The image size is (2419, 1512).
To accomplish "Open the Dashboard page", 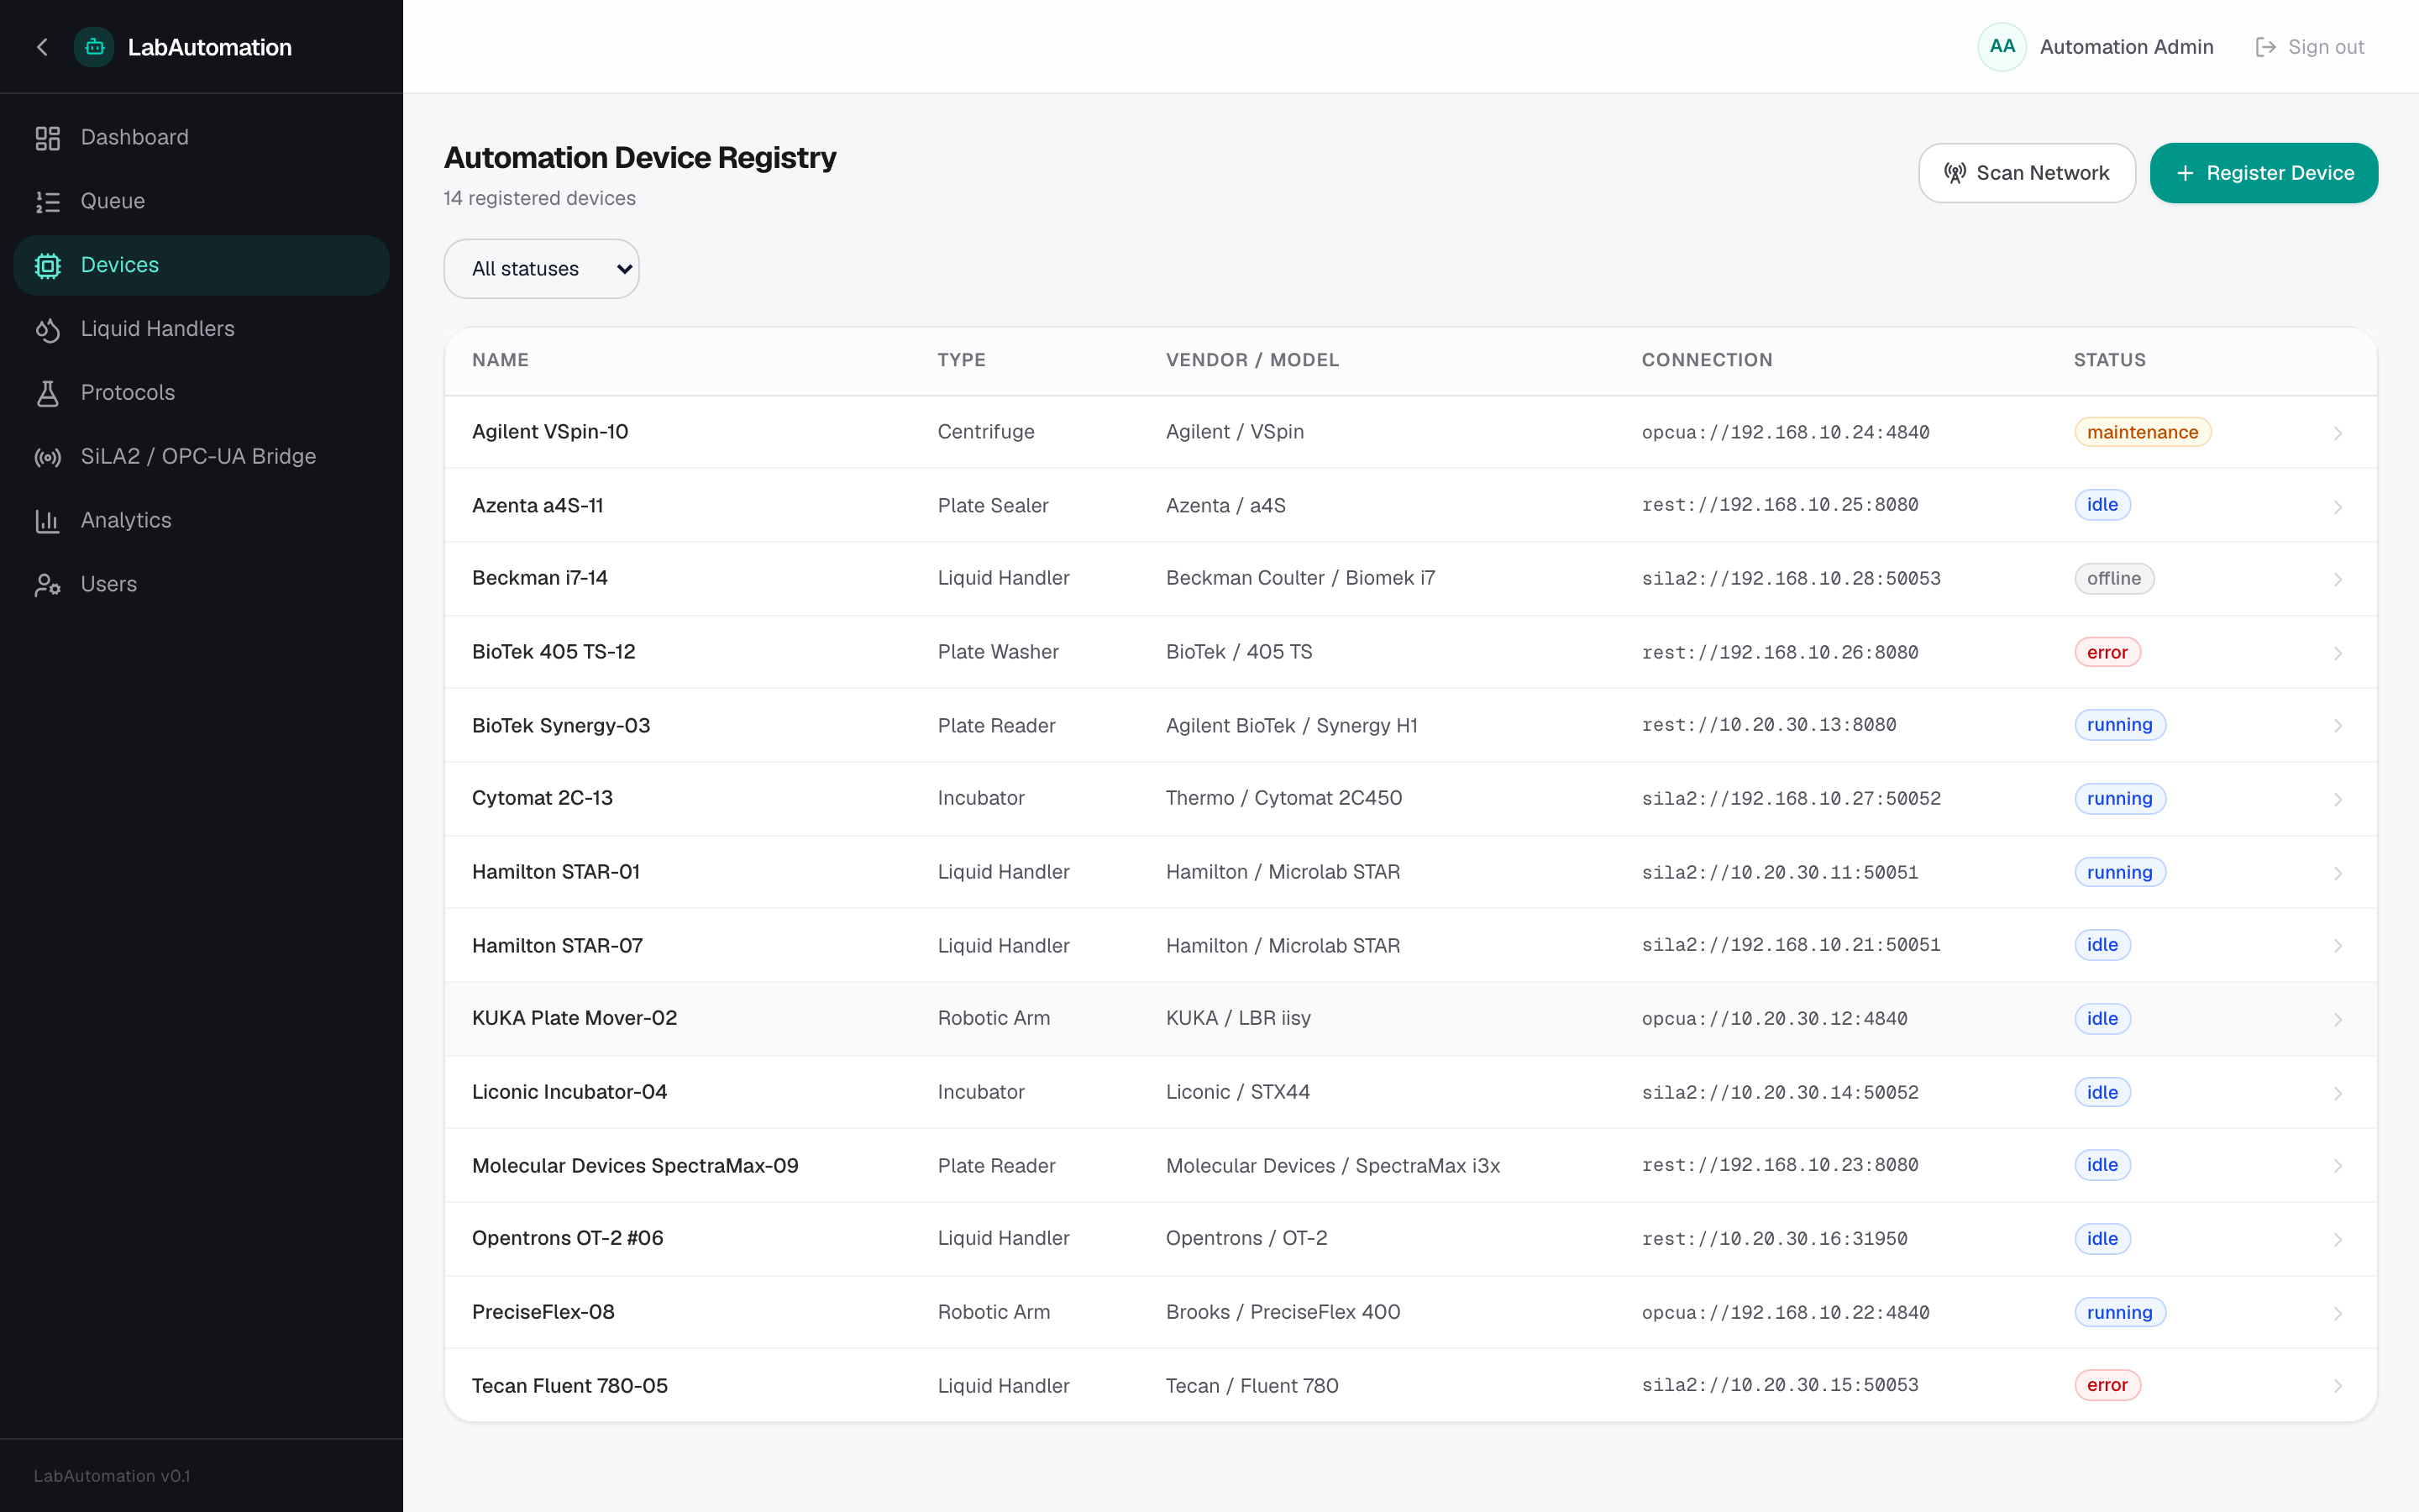I will (x=201, y=138).
